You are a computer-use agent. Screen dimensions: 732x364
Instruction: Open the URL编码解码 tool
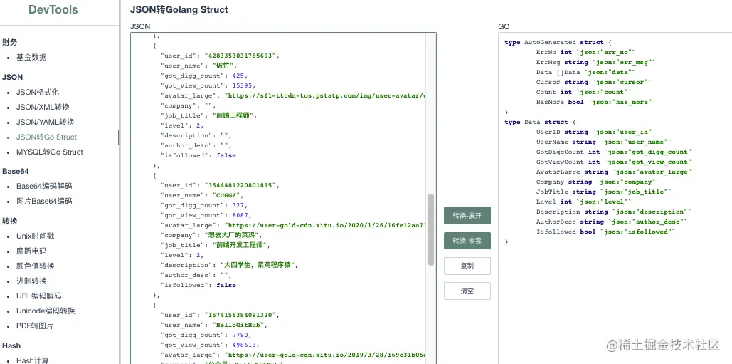[x=38, y=296]
